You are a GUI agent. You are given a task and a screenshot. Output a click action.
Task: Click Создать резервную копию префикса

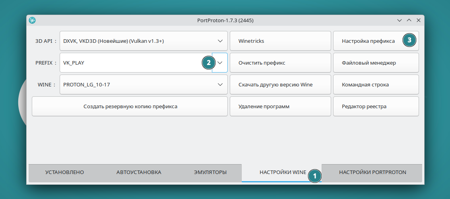pos(130,106)
